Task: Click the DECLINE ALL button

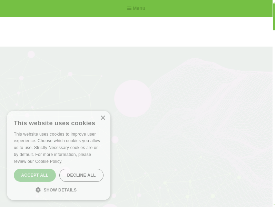Action: [x=81, y=175]
